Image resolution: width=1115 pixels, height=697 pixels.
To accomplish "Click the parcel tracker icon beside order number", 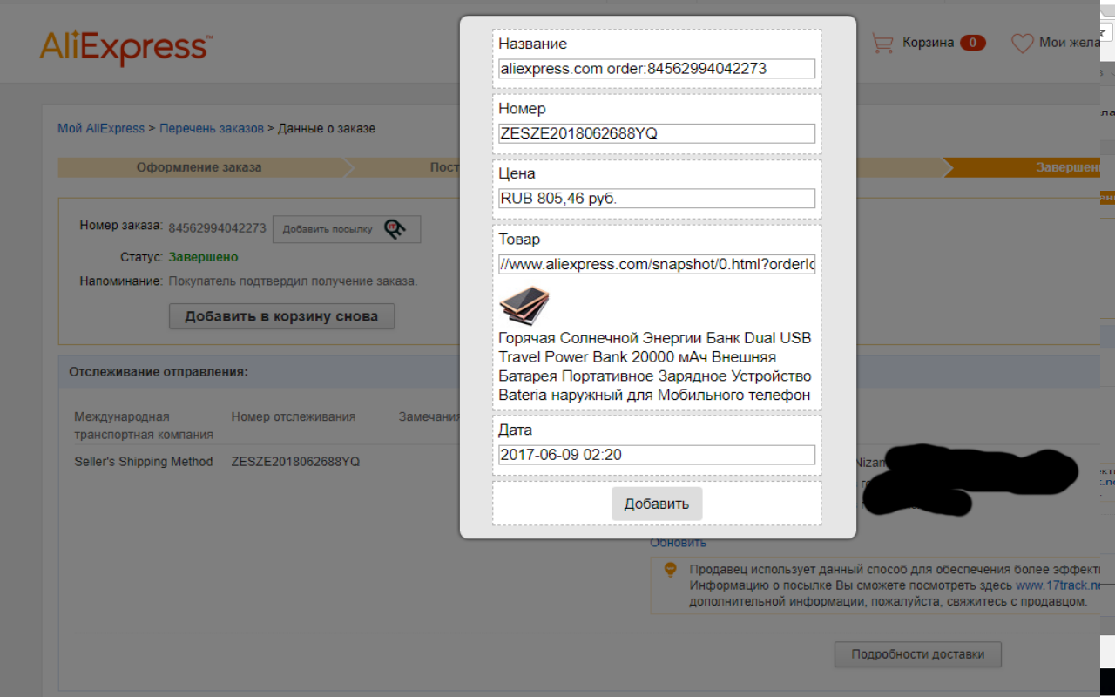I will pyautogui.click(x=395, y=228).
